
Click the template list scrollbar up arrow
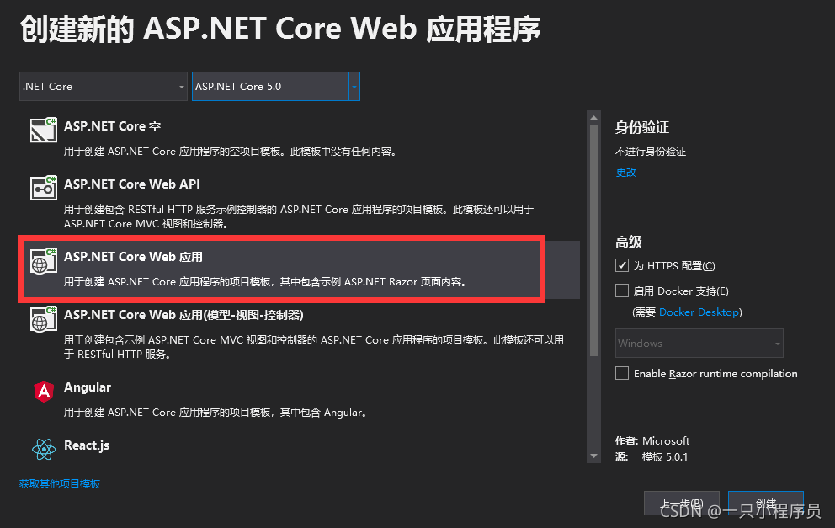point(593,118)
